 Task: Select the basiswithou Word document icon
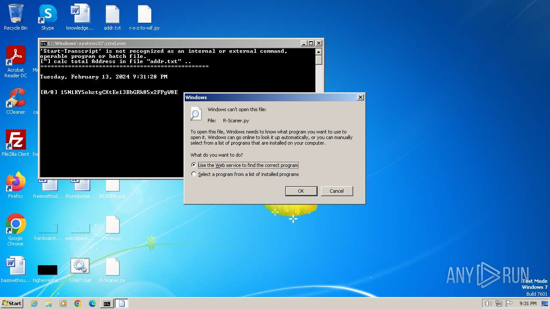[15, 270]
